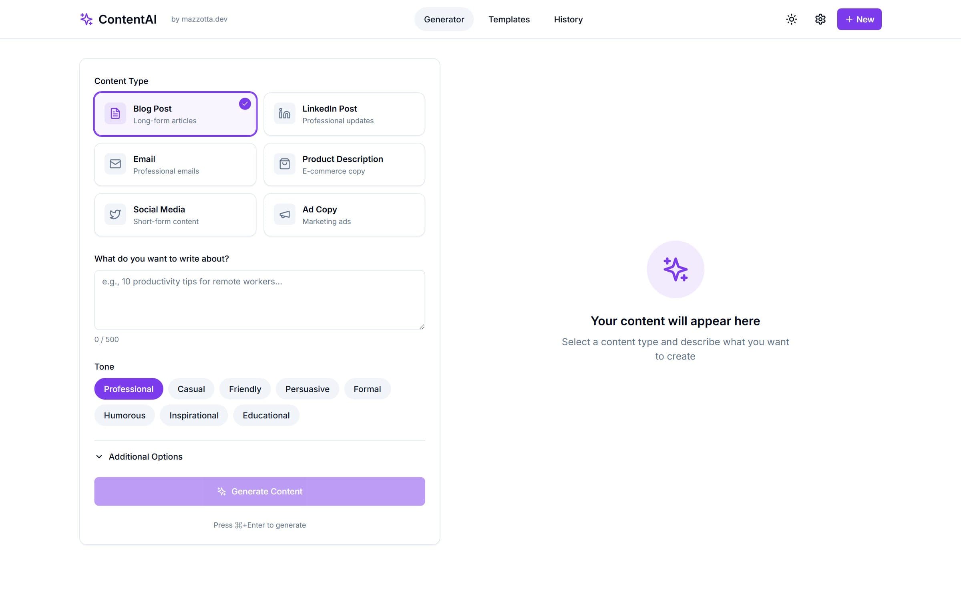Choose the Email content type card
The image size is (961, 600).
175,164
